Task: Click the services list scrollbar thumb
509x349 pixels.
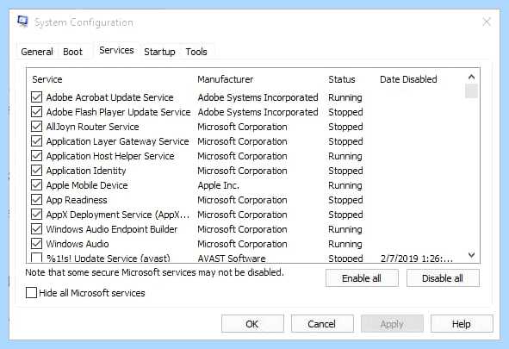Action: pyautogui.click(x=471, y=90)
